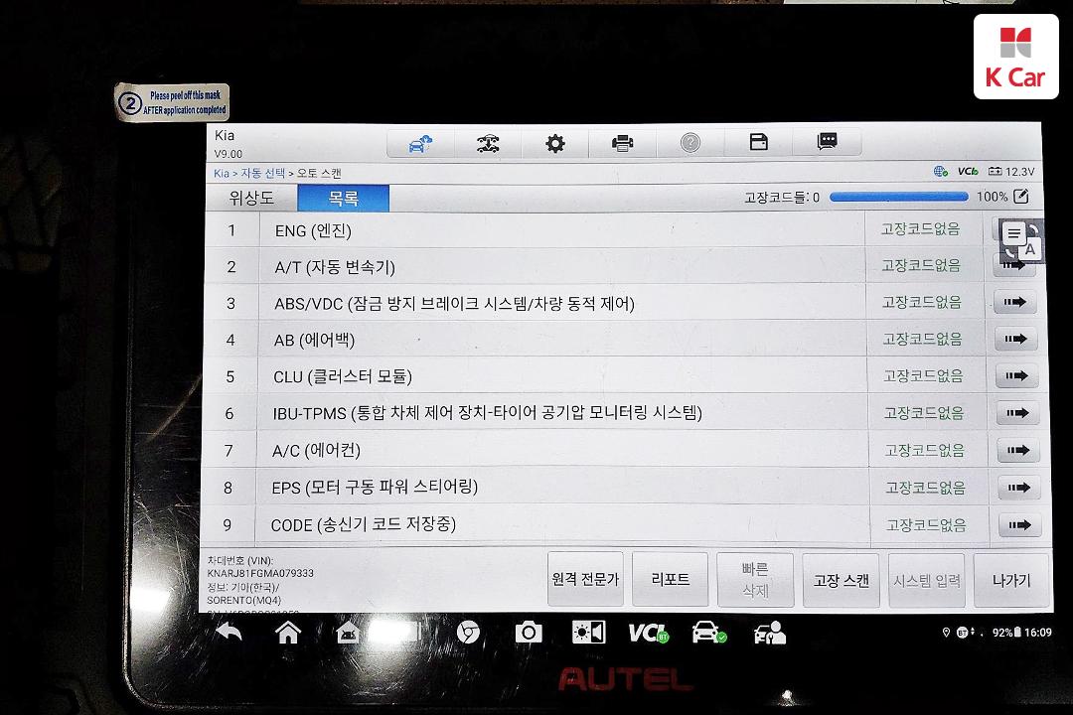The height and width of the screenshot is (715, 1073).
Task: Enter ABS/VDC system via arrow
Action: pos(1015,303)
